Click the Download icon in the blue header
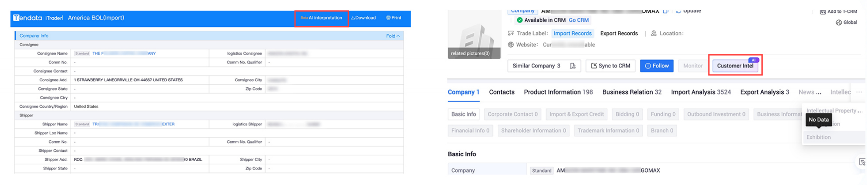Viewport: 867px width, 185px height. point(353,18)
